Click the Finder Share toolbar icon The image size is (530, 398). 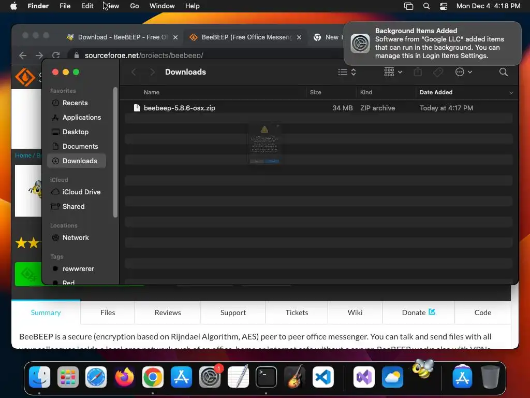click(418, 72)
